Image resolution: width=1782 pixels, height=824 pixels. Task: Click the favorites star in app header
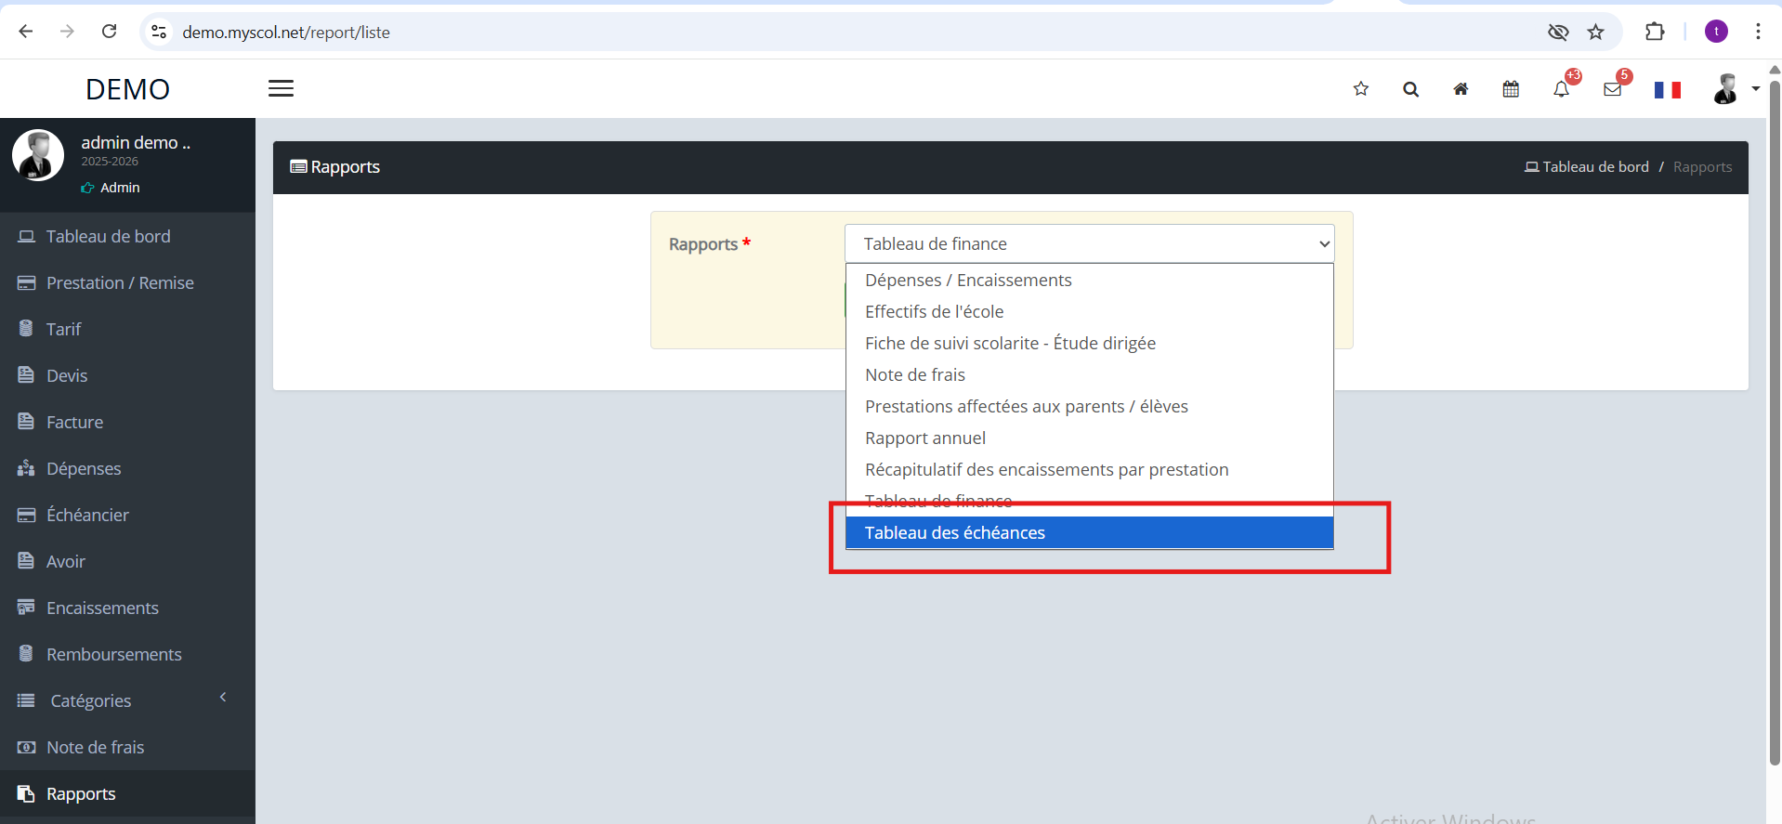[x=1360, y=89]
